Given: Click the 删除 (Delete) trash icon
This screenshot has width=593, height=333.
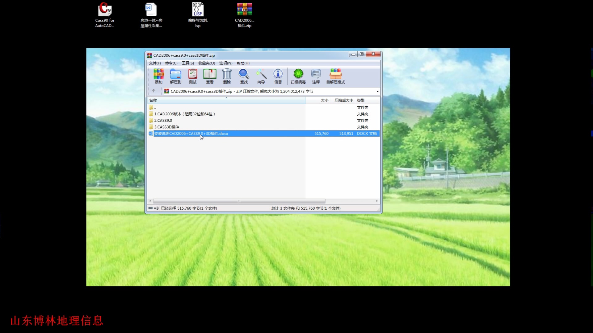Looking at the screenshot, I should pyautogui.click(x=227, y=76).
